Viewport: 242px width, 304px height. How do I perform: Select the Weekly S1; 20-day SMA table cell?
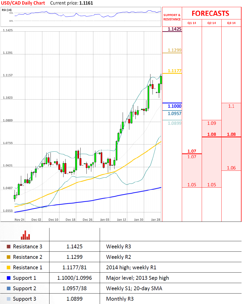(x=134, y=288)
